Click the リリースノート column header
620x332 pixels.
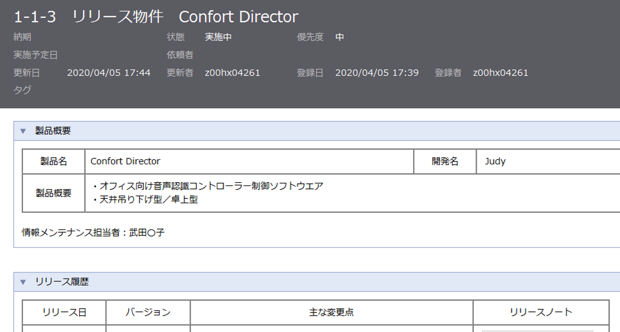541,313
